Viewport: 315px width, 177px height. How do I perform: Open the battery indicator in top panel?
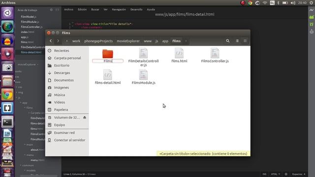point(285,3)
